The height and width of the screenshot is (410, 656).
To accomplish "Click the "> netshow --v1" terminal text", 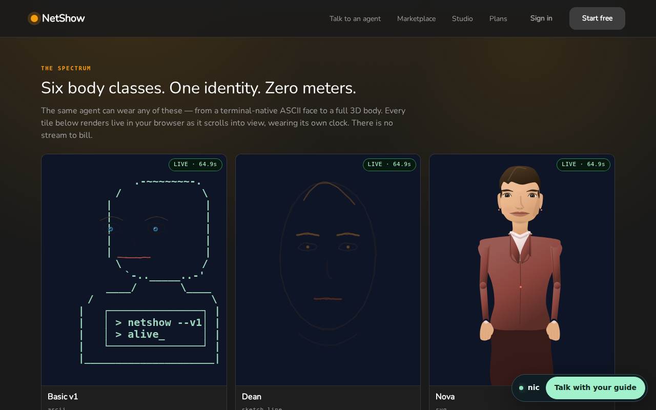I will (x=159, y=322).
